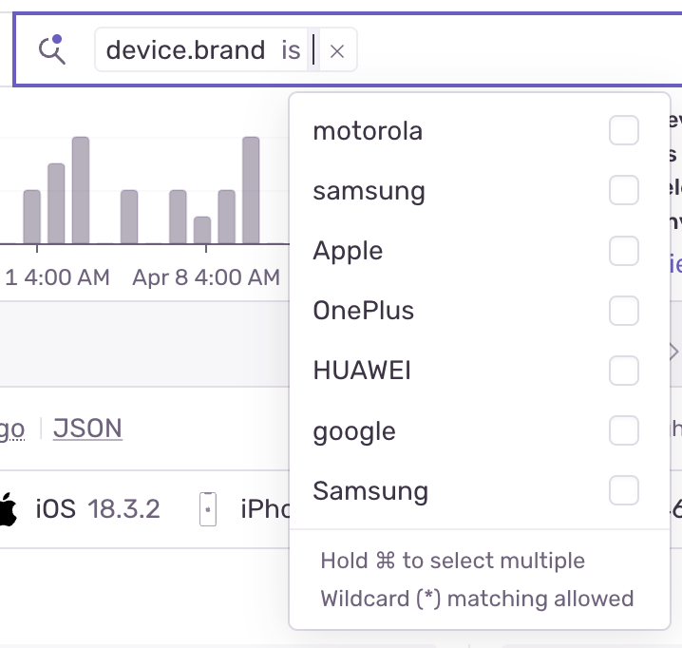This screenshot has height=648, width=682.
Task: Select HUAWEI option text
Action: click(362, 371)
